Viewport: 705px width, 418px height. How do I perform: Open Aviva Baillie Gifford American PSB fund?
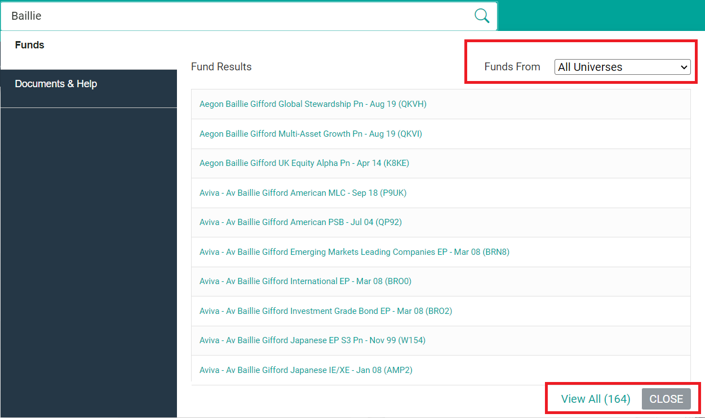tap(300, 222)
